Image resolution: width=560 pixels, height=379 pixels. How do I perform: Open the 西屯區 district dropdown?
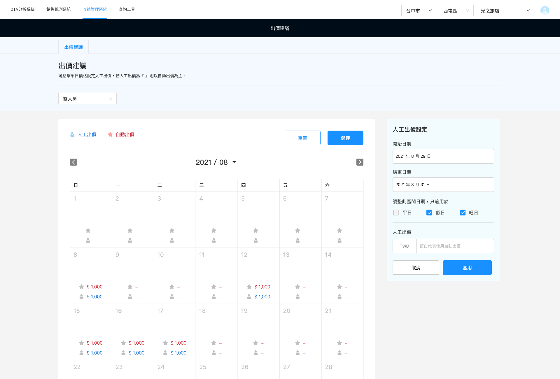point(456,10)
